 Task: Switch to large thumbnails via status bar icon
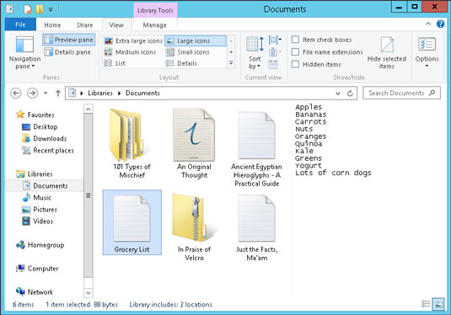point(438,304)
